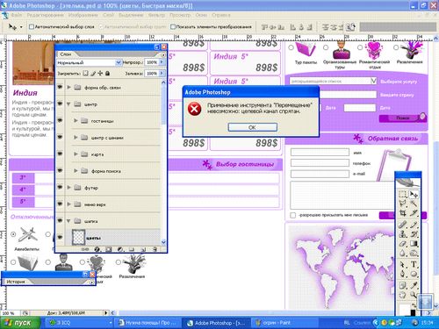Viewport: 439px width, 329px height.
Task: Click the black background color swatch
Action: click(414, 313)
